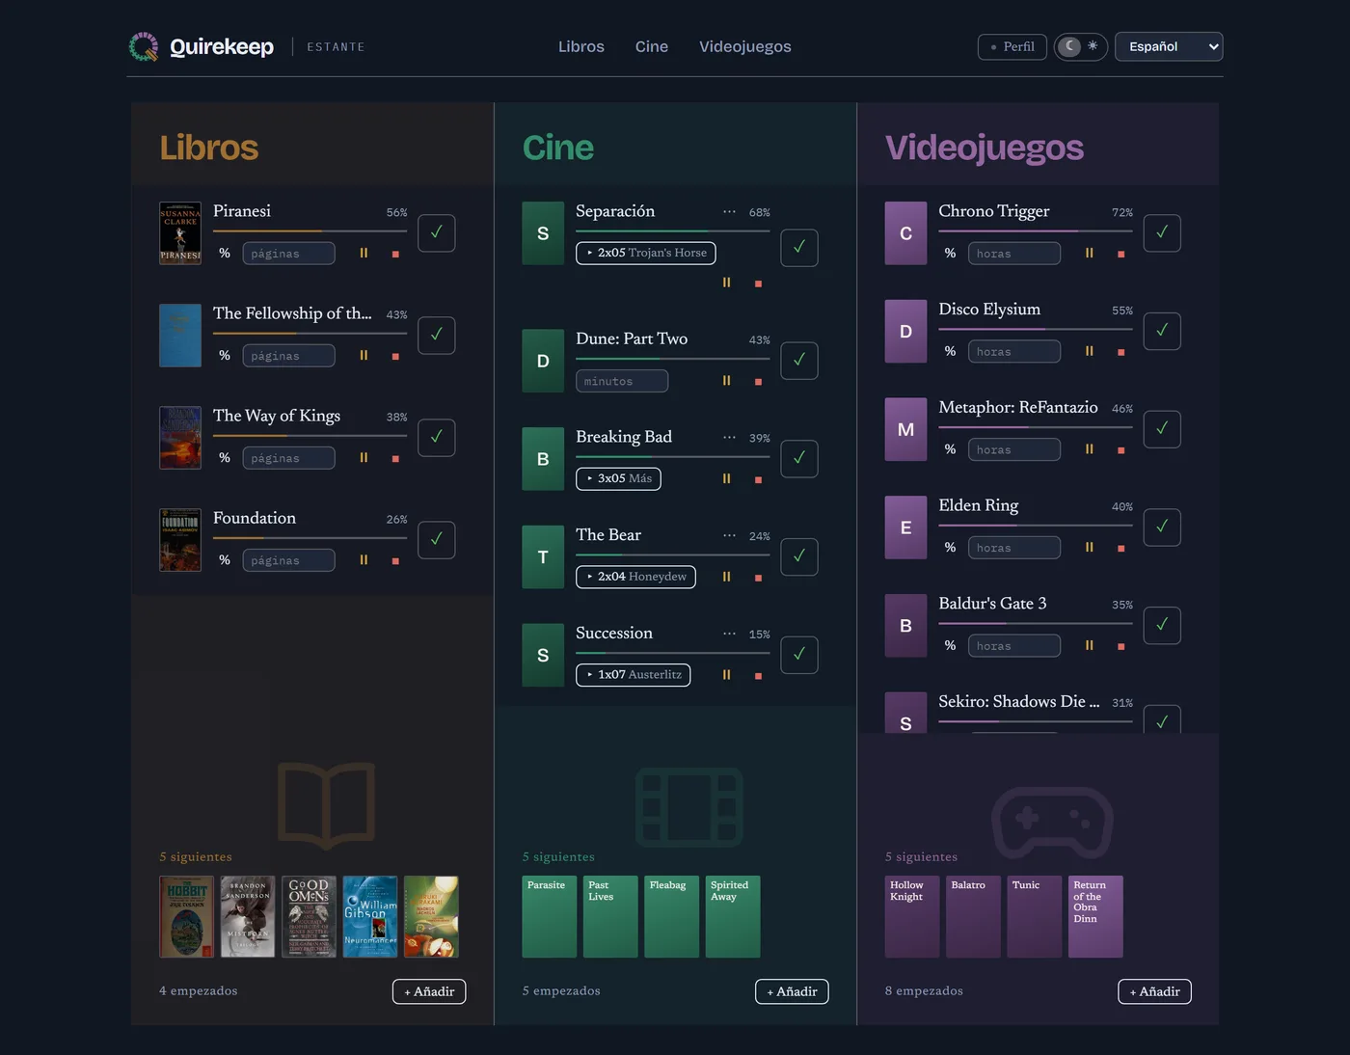The height and width of the screenshot is (1055, 1350).
Task: Expand the 2x04 Honeydew episode selector
Action: tap(635, 577)
